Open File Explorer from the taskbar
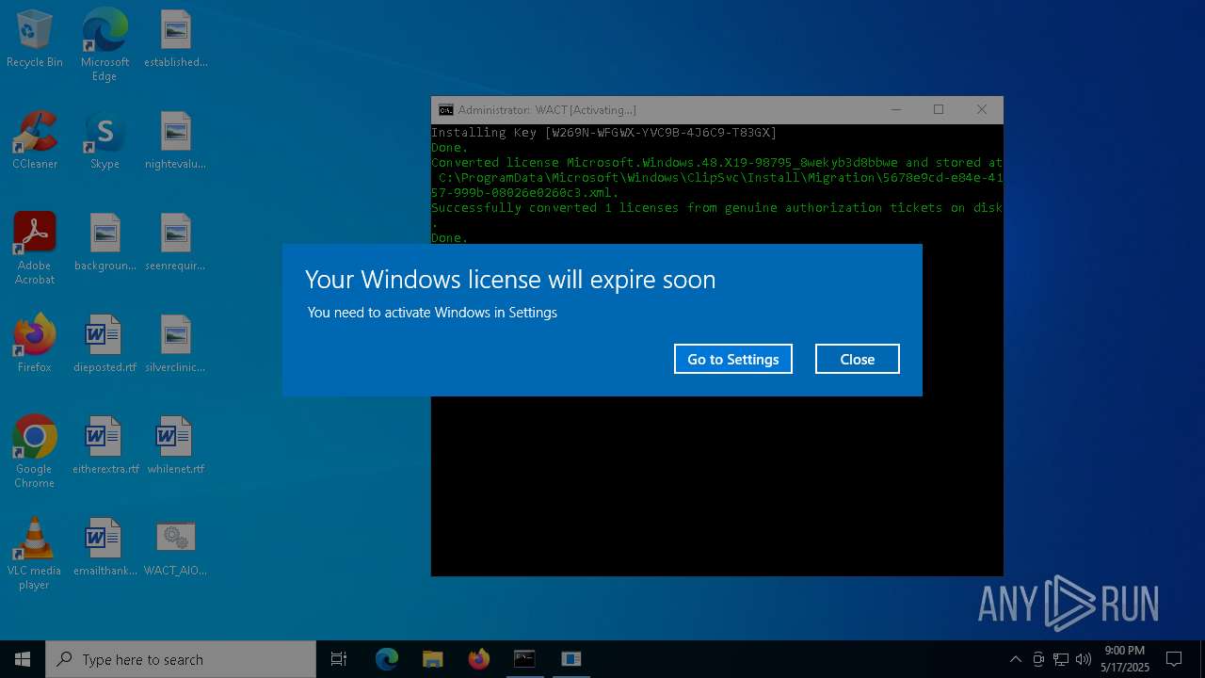This screenshot has height=678, width=1205. (x=432, y=659)
